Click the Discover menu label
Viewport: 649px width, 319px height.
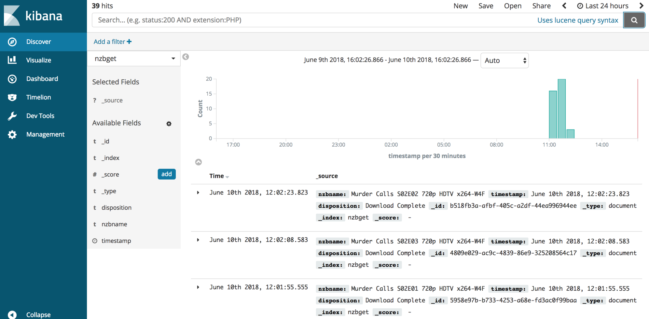(x=38, y=42)
